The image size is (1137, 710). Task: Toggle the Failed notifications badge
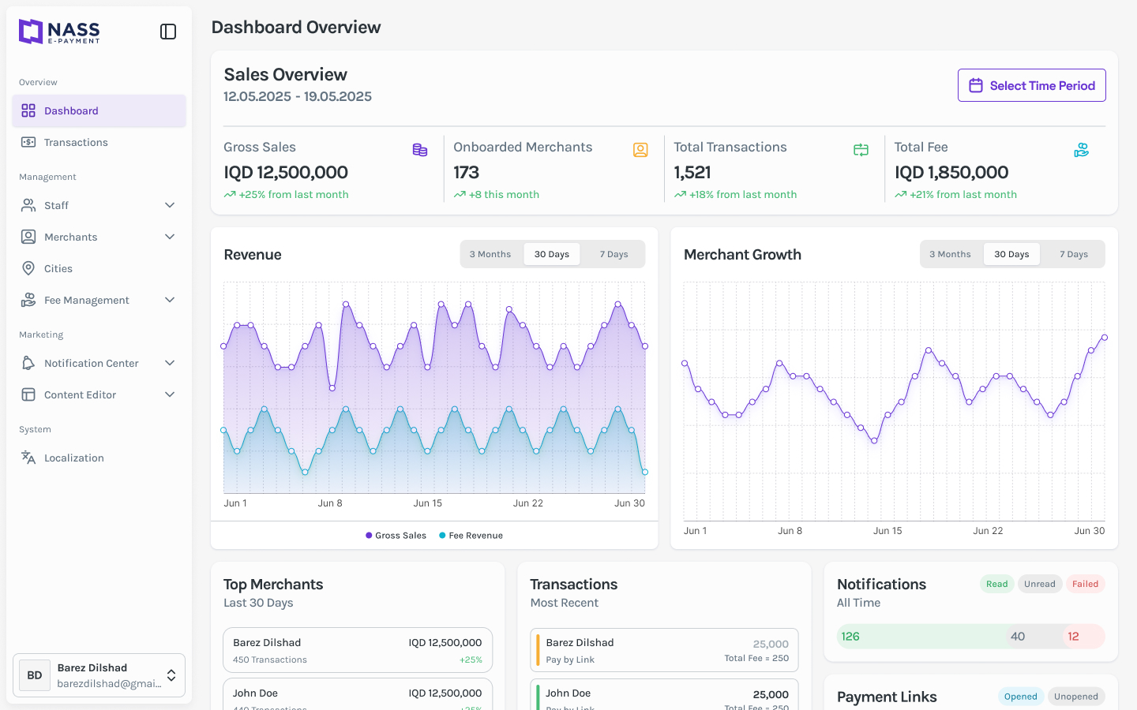pos(1085,584)
